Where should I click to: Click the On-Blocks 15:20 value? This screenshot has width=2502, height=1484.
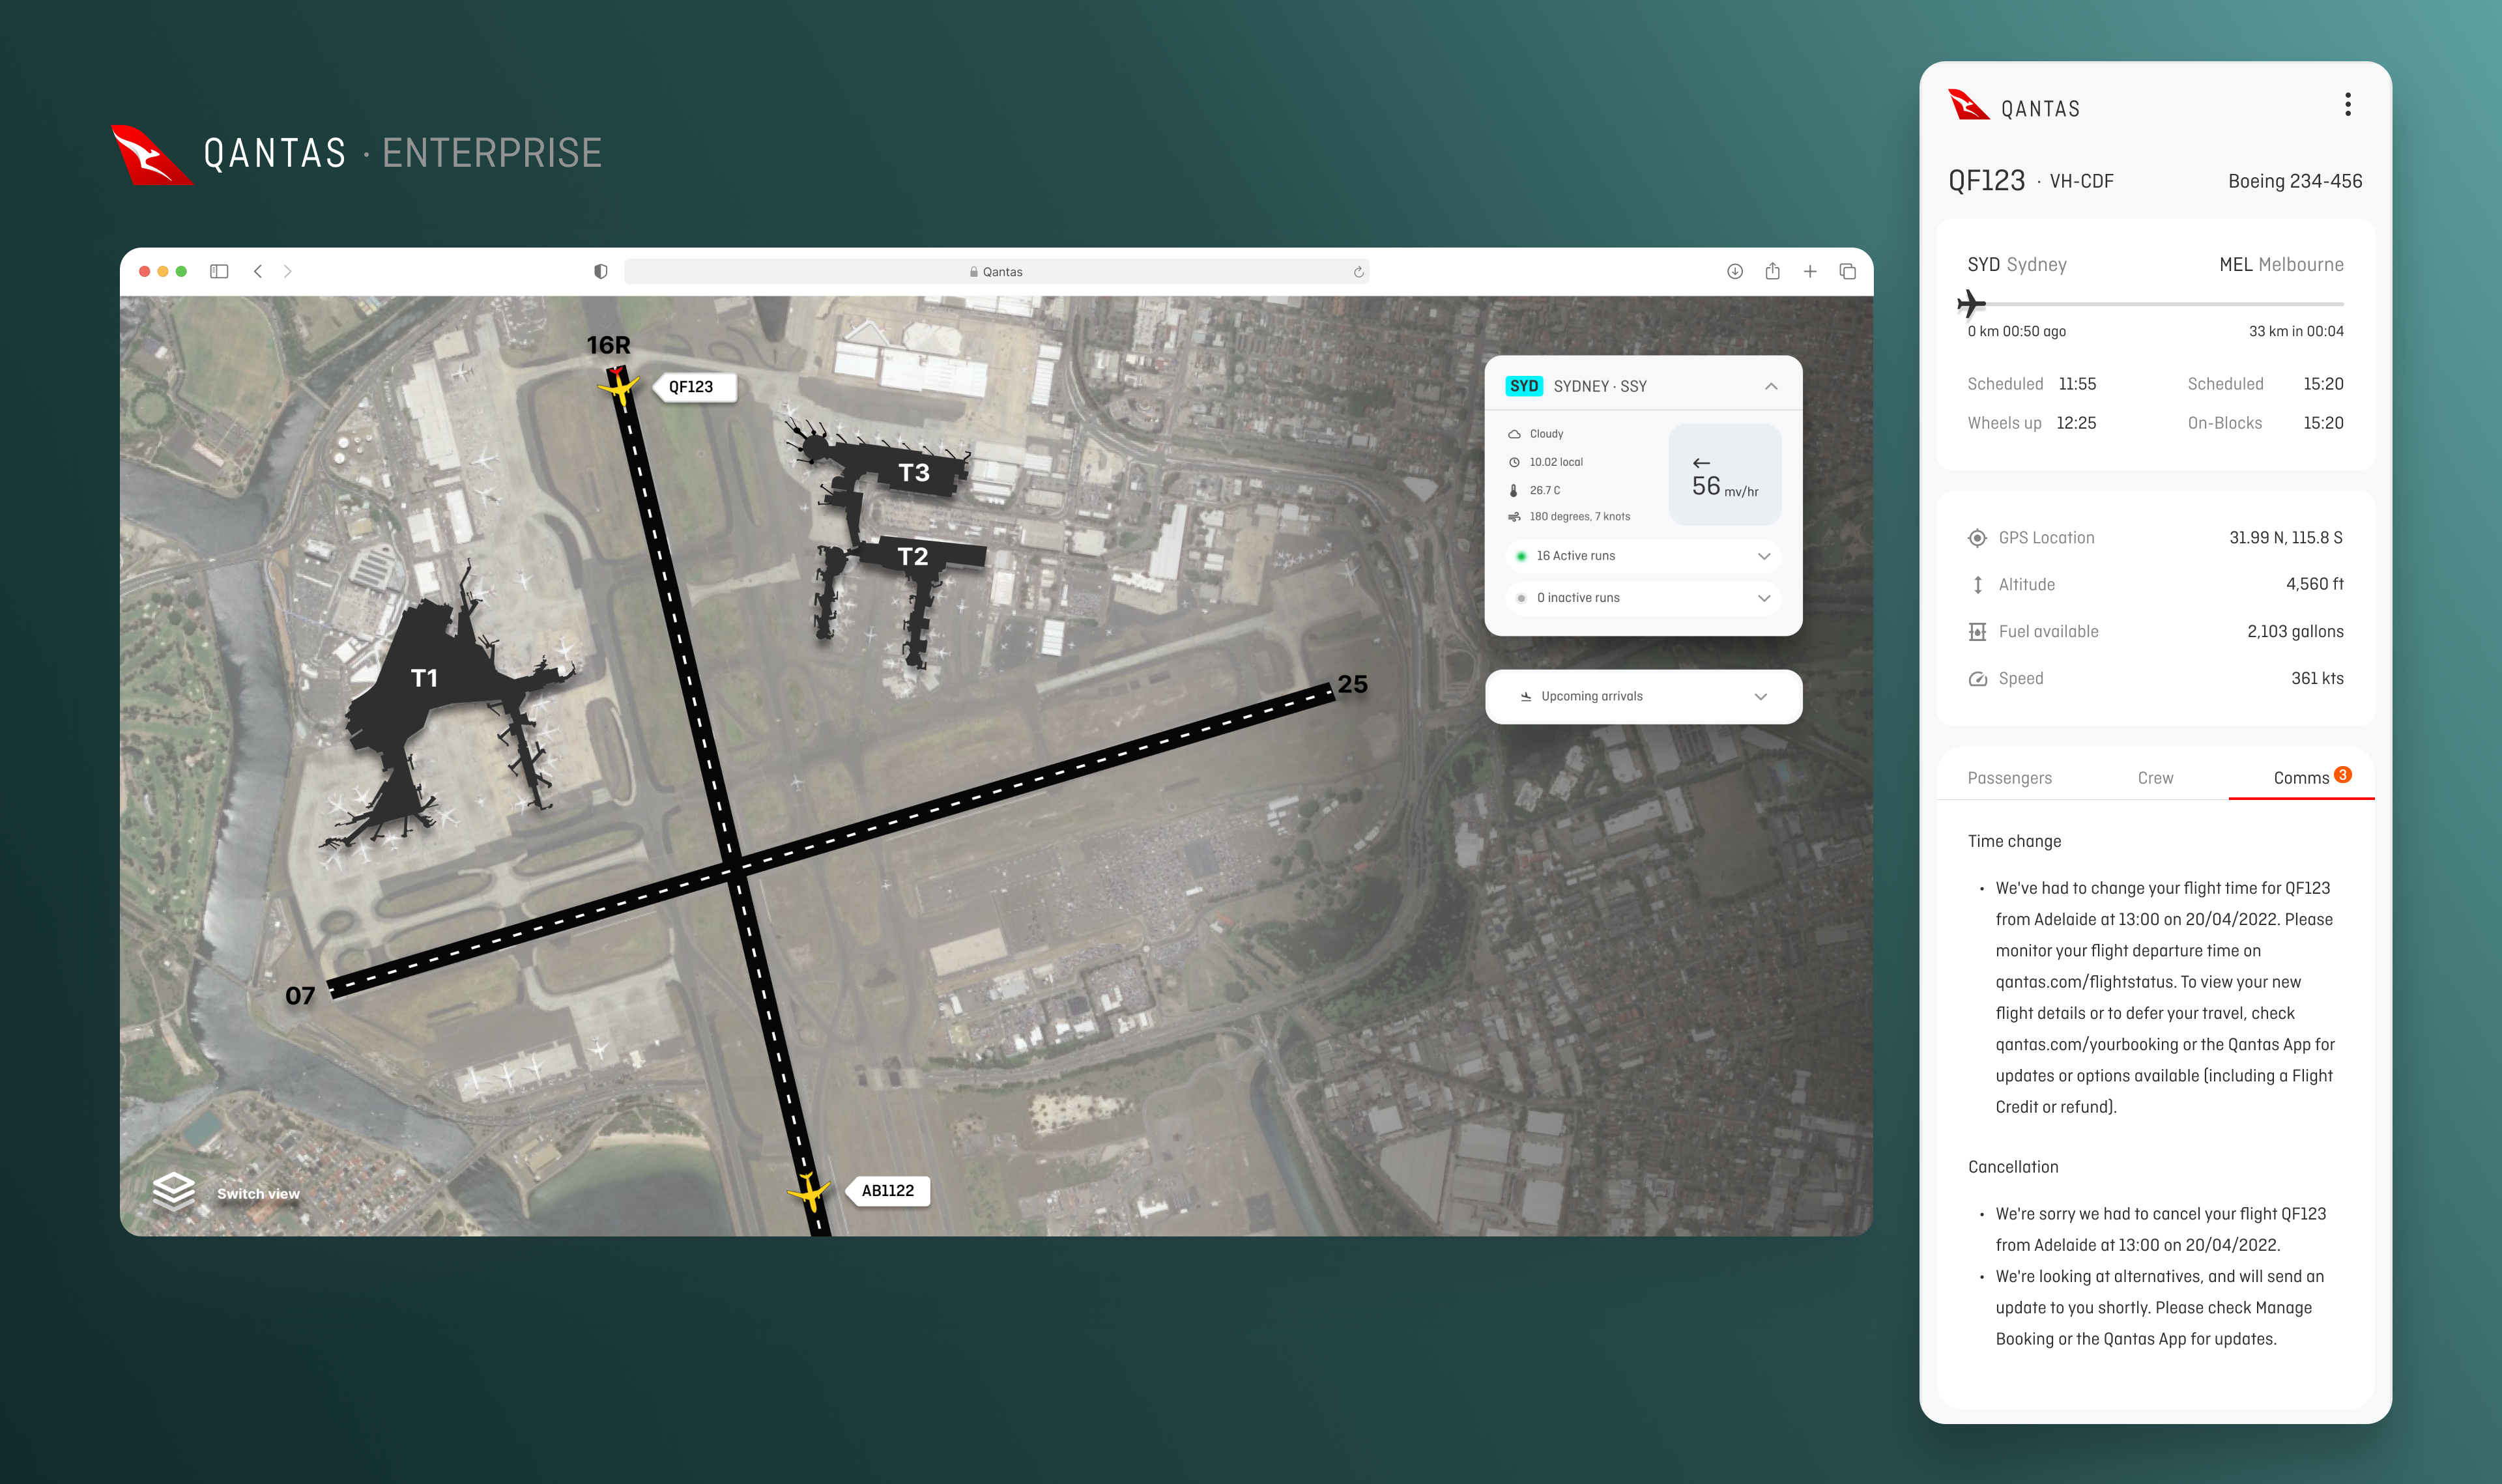(2323, 423)
